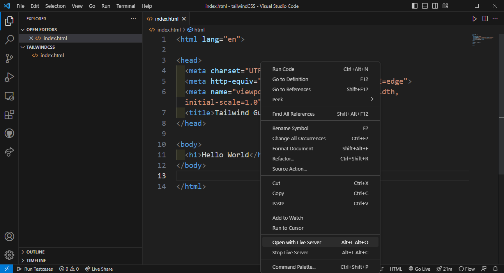The width and height of the screenshot is (504, 273).
Task: Click Live Share in status bar
Action: click(99, 269)
